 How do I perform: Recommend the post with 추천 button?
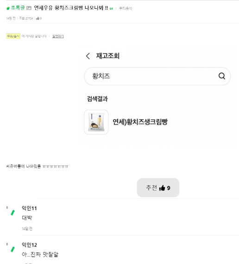click(x=158, y=188)
